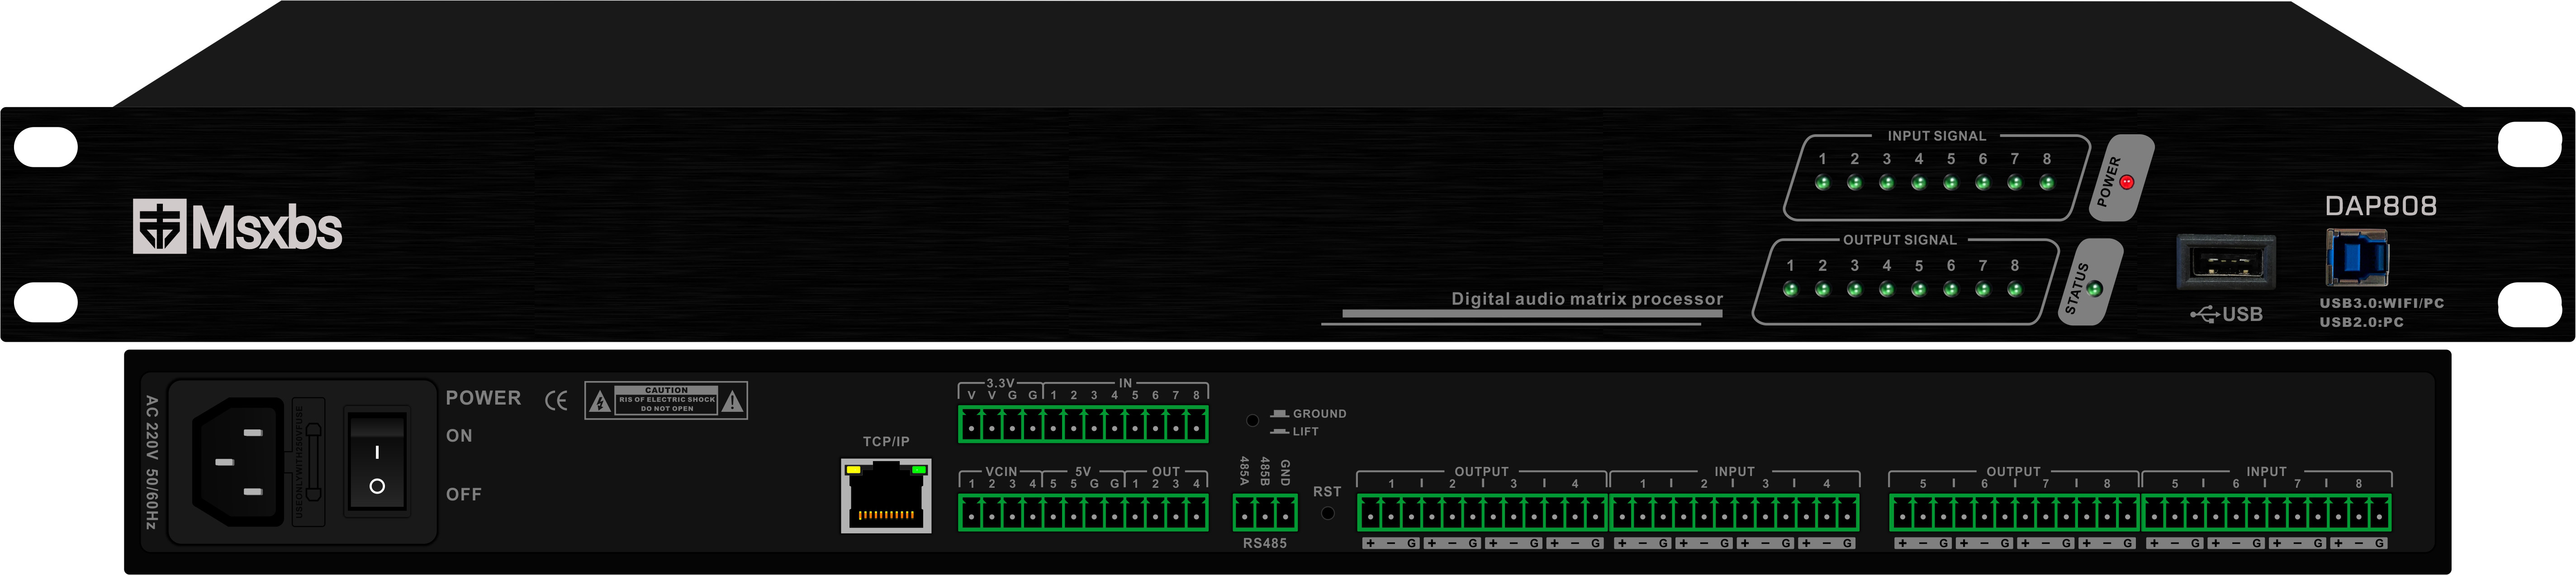This screenshot has height=575, width=2576.
Task: Click the TCP/IP Ethernet RJ45 port
Action: [x=886, y=495]
